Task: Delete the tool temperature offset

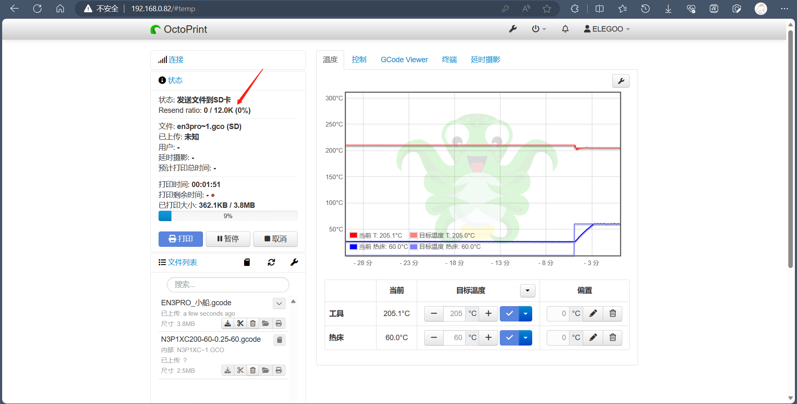Action: pos(612,314)
